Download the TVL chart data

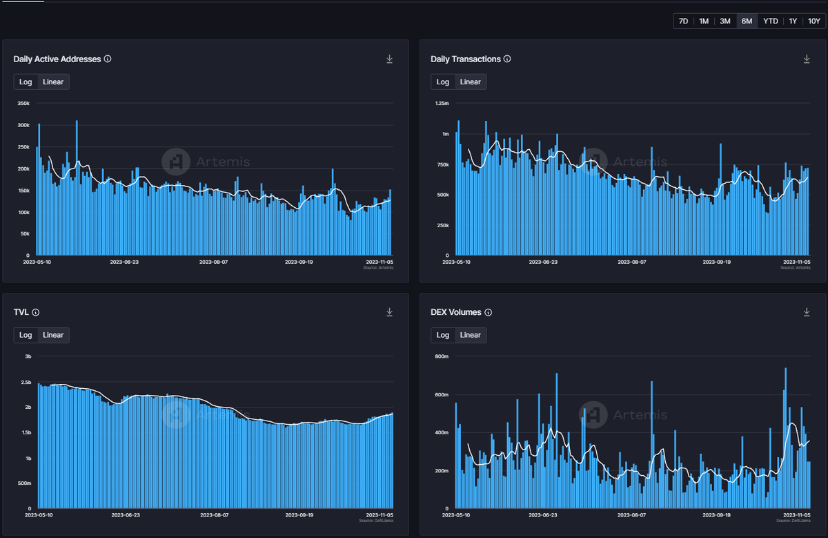[390, 313]
